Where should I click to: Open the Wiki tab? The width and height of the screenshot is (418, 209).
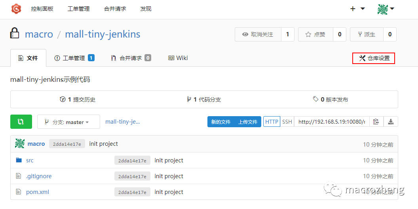point(178,58)
